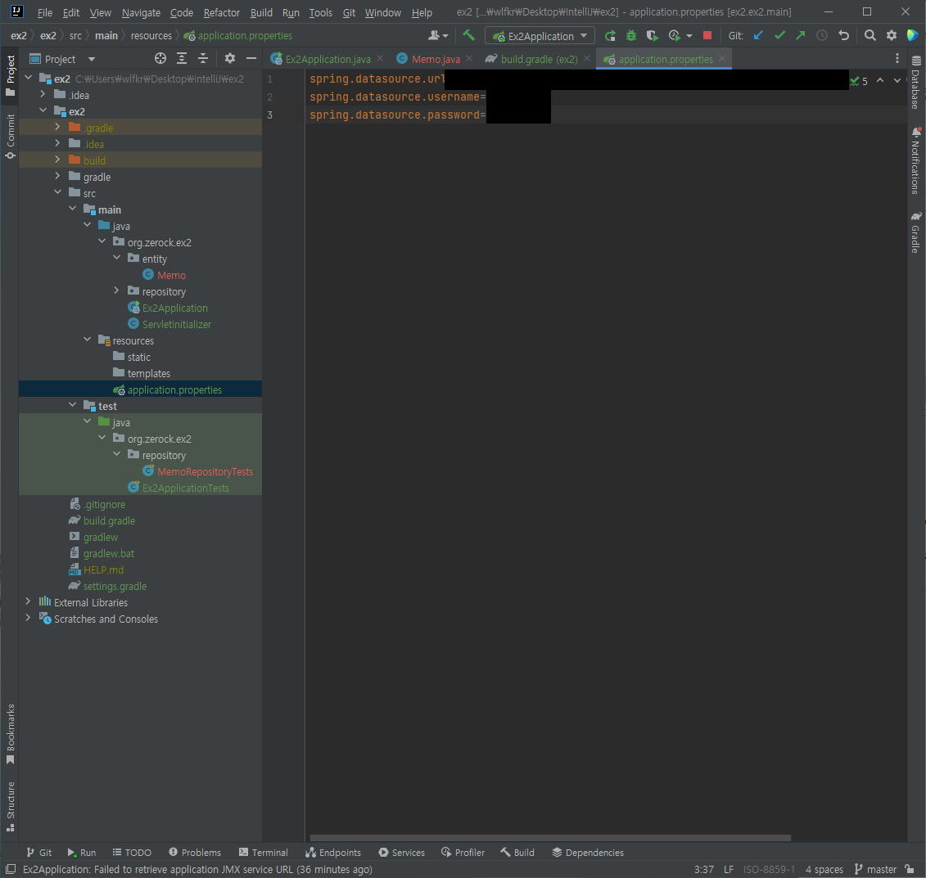The width and height of the screenshot is (926, 878).
Task: Open the Structure tool window
Action: [x=11, y=807]
